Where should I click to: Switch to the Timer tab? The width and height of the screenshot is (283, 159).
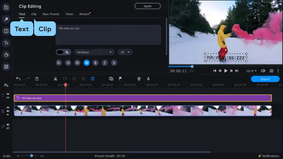click(x=69, y=14)
